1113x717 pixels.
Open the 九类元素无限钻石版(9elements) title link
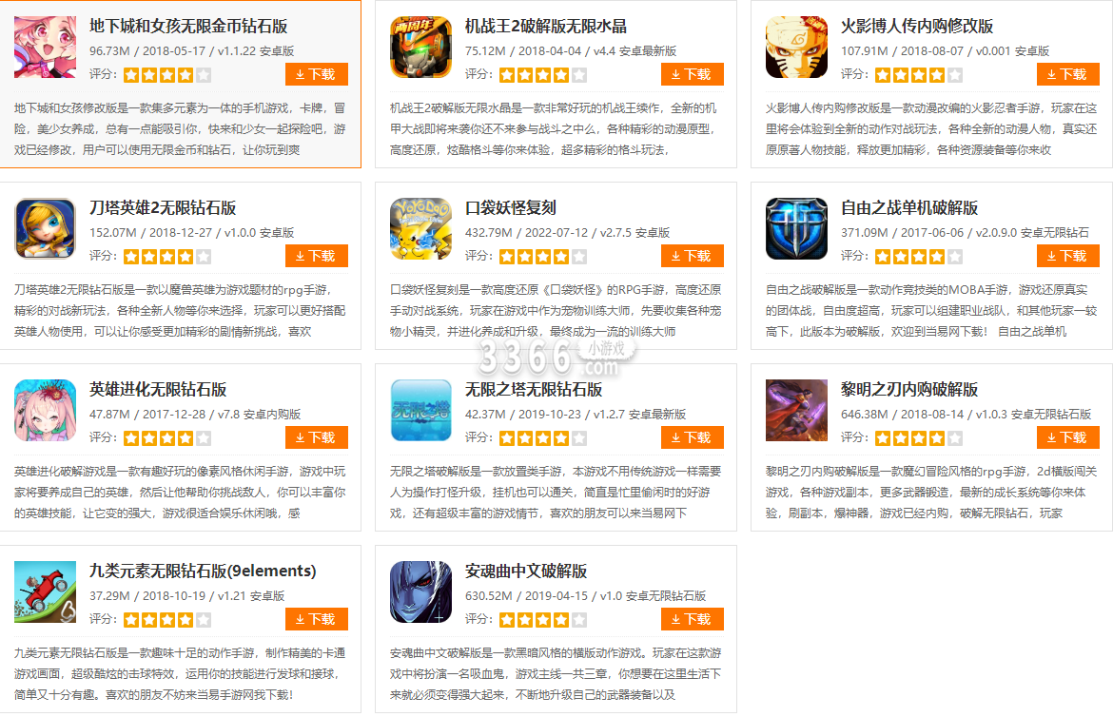pyautogui.click(x=203, y=571)
